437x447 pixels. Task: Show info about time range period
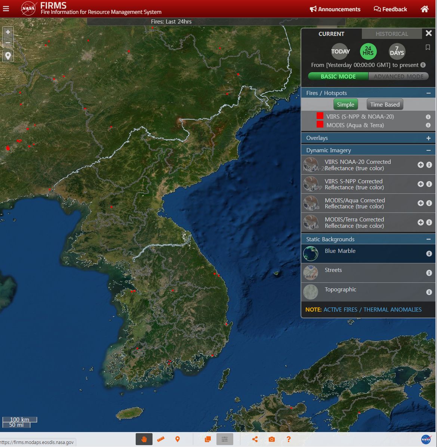423,65
